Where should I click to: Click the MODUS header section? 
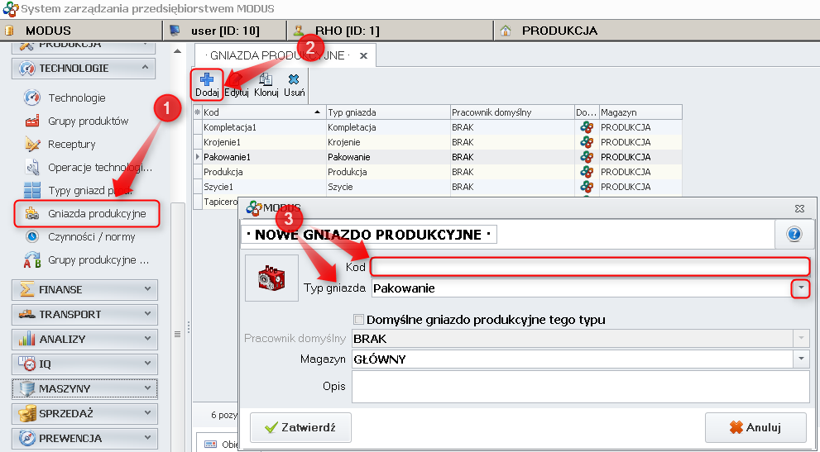click(81, 31)
